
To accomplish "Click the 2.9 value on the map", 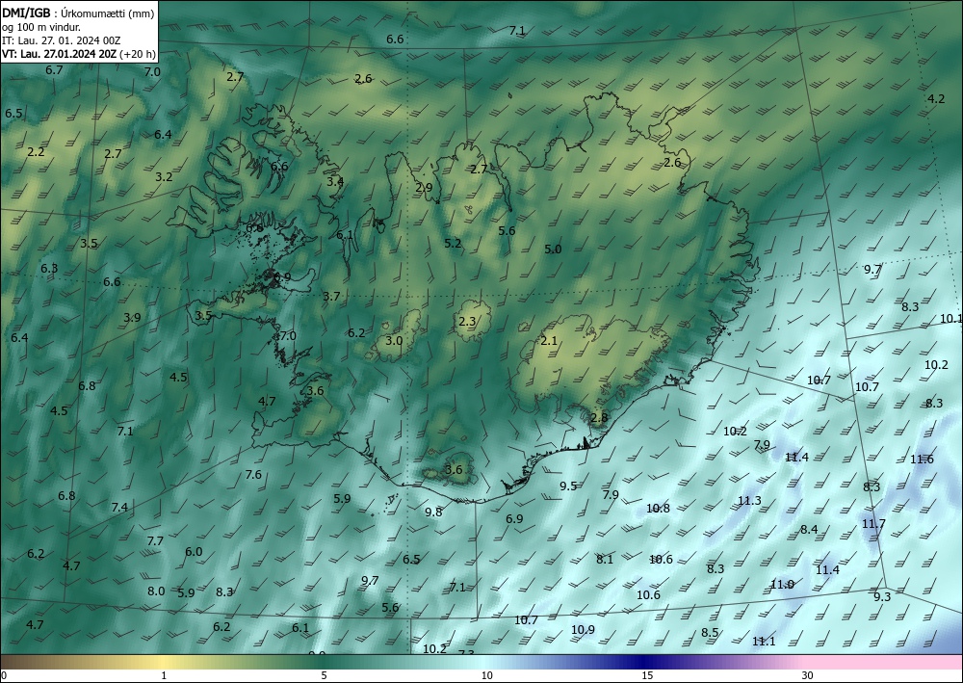I will tap(424, 187).
